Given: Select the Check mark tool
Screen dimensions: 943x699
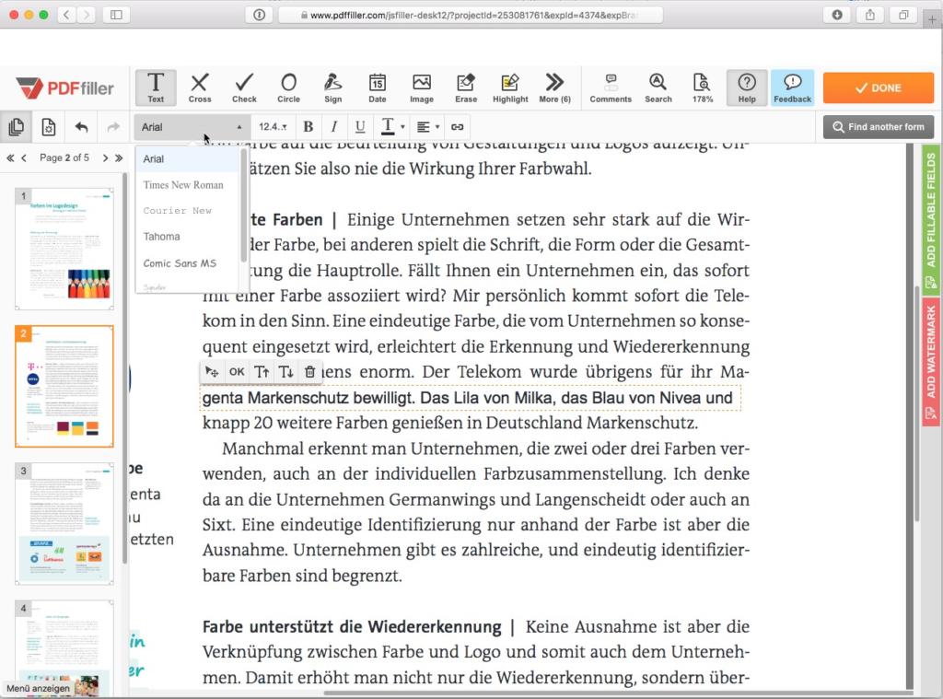Looking at the screenshot, I should [x=244, y=87].
